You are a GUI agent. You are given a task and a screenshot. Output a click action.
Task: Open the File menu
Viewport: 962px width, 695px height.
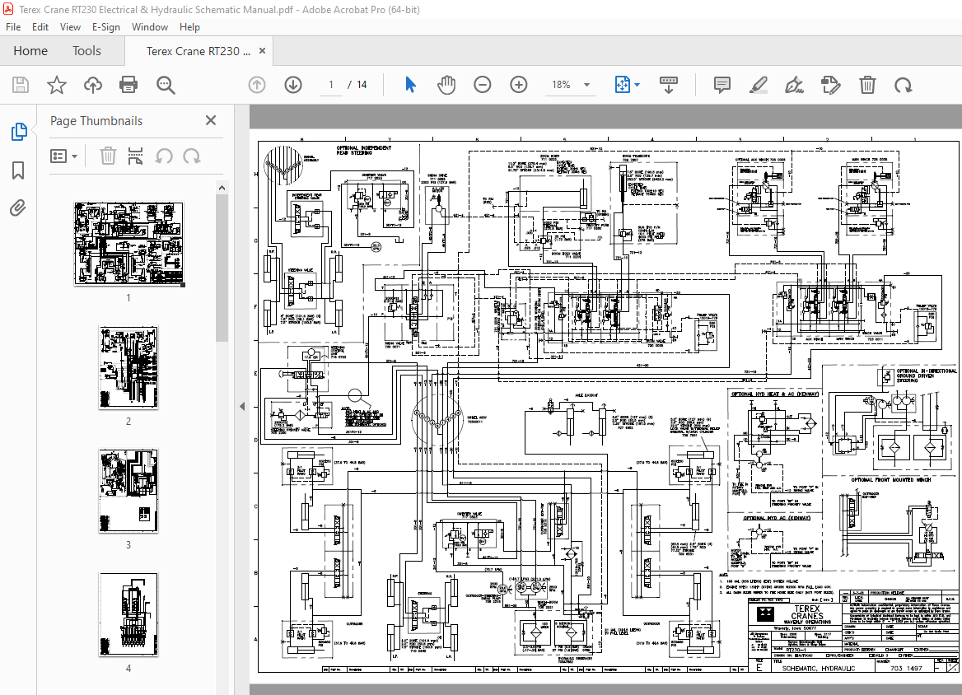(13, 27)
